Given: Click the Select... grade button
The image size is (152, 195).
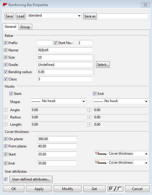Looking at the screenshot, I should click(x=103, y=64).
